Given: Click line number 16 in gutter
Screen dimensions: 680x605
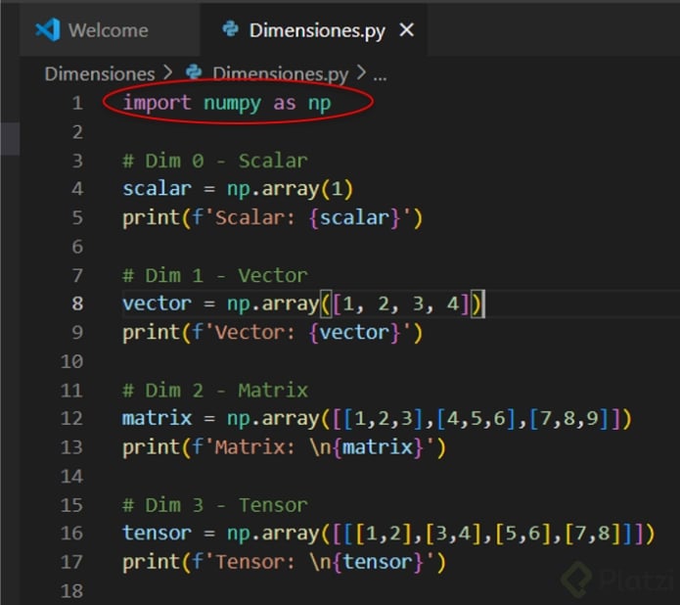Looking at the screenshot, I should 72,533.
